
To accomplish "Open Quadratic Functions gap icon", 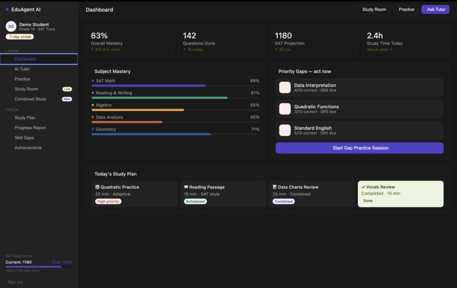I will point(285,109).
